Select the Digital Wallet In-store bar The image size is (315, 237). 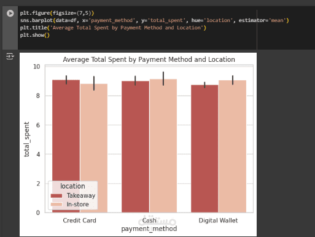coord(233,146)
